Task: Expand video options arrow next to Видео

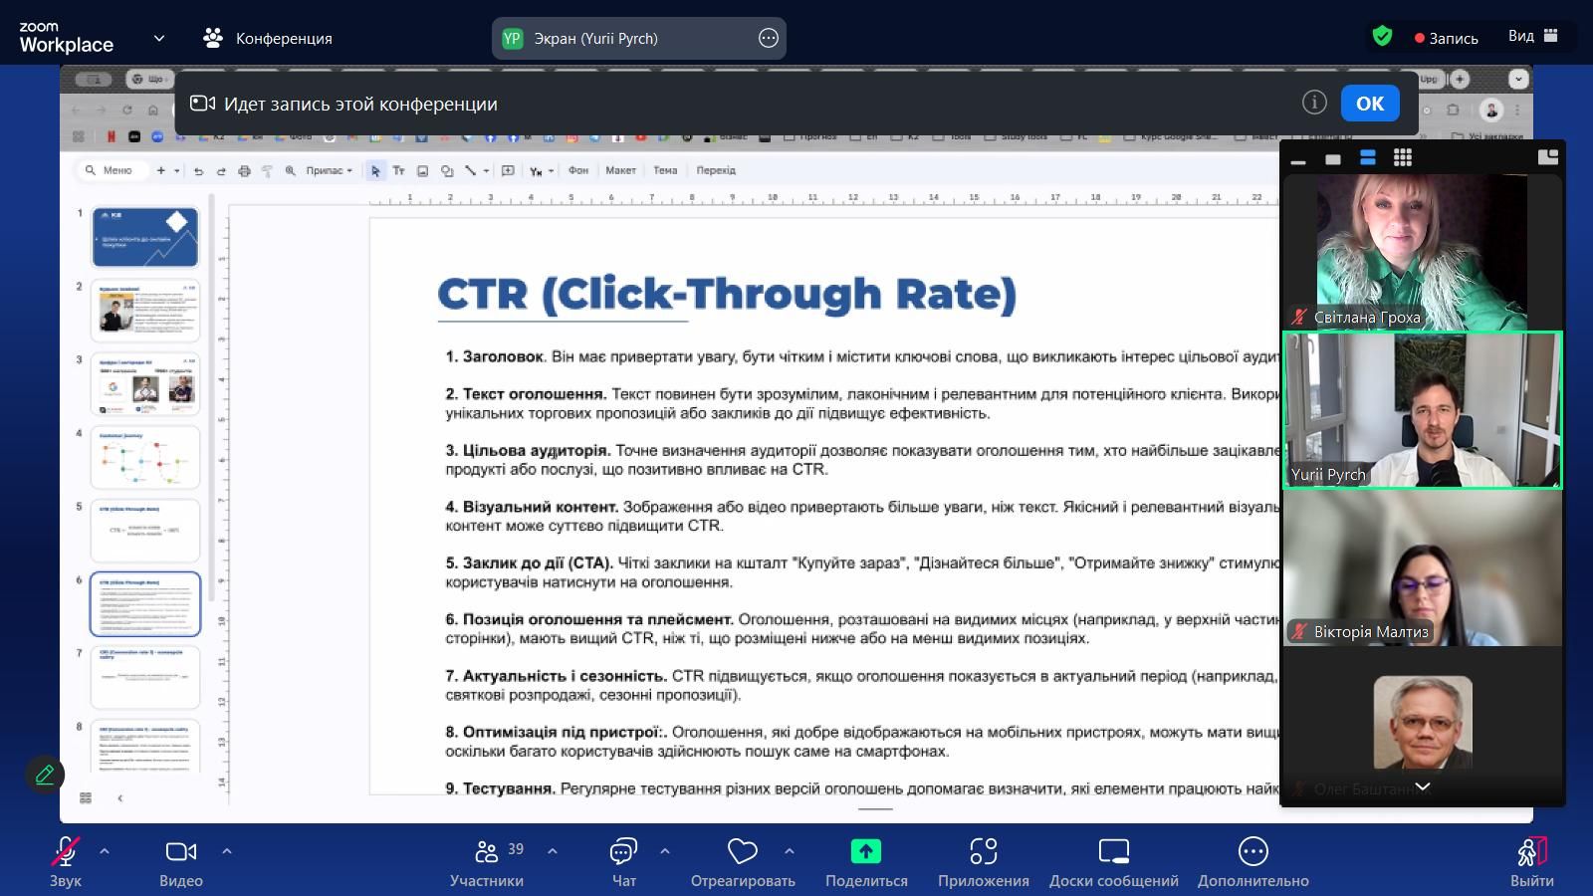Action: pyautogui.click(x=227, y=851)
